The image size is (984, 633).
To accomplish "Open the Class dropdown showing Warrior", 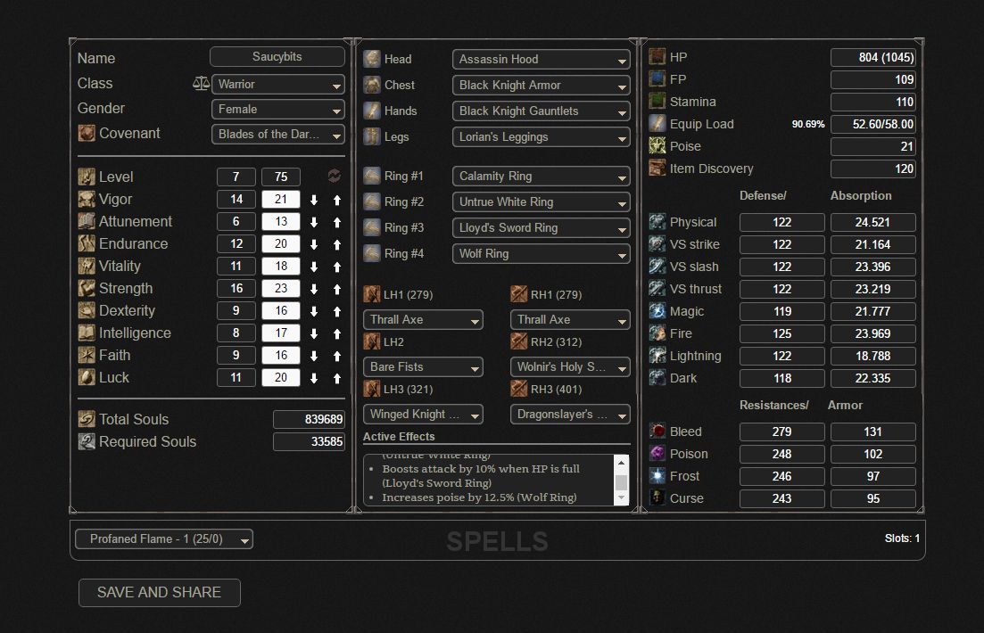I will click(x=278, y=84).
